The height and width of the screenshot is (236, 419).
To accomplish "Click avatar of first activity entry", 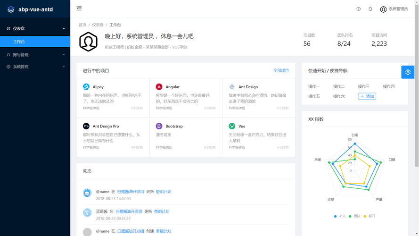I will (87, 193).
